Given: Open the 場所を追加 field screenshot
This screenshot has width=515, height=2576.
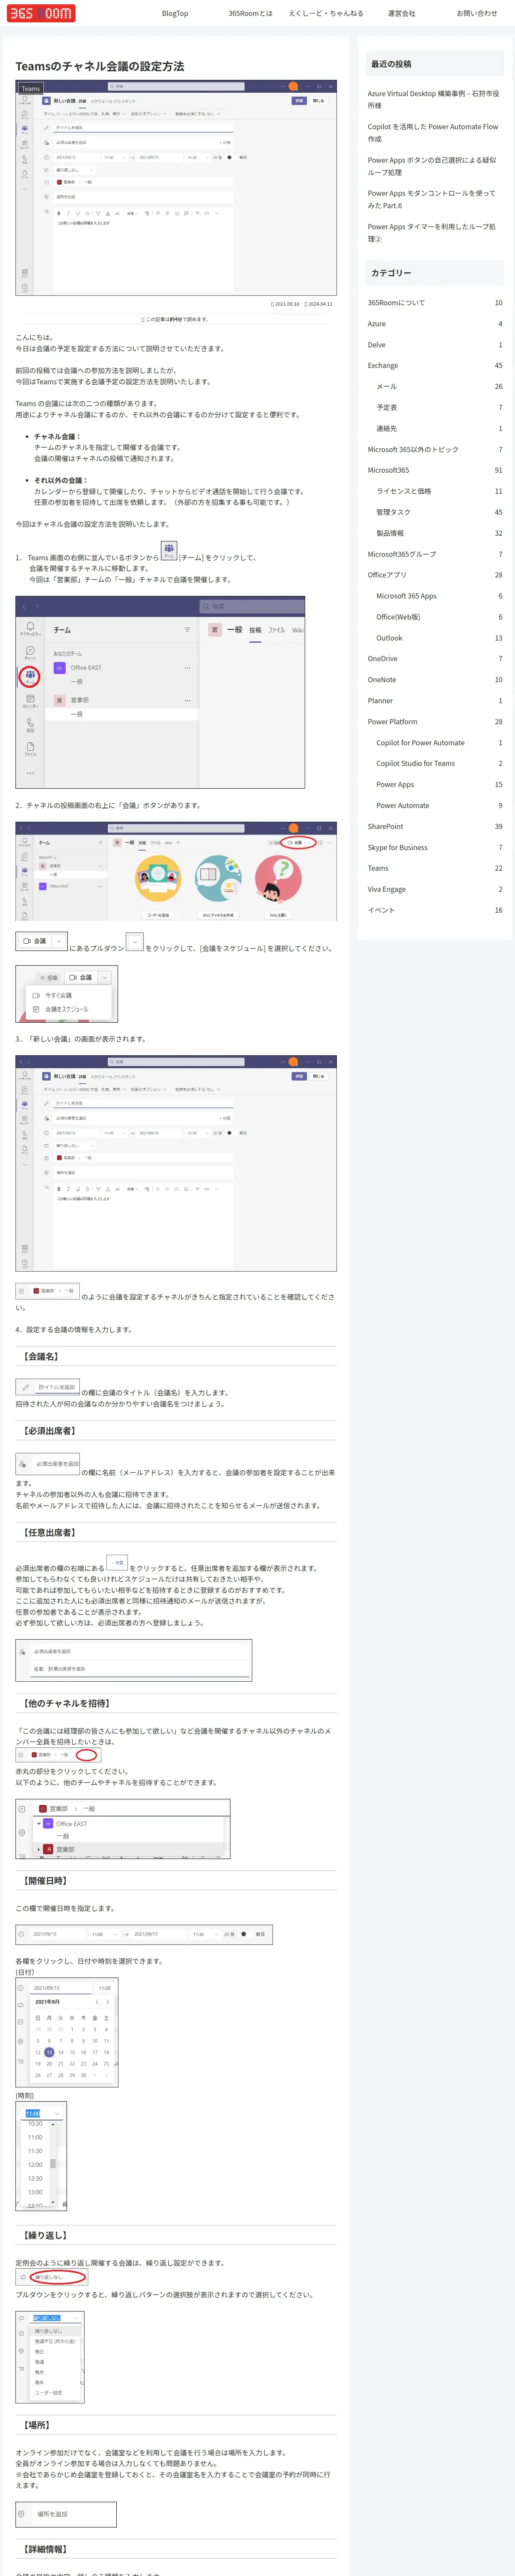Looking at the screenshot, I should (66, 2514).
